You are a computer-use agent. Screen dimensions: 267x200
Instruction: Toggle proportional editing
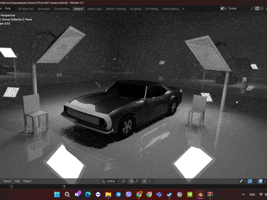pyautogui.click(x=145, y=181)
